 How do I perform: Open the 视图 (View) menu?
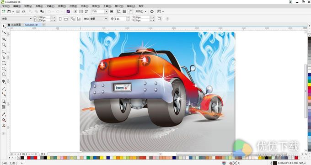click(x=28, y=6)
